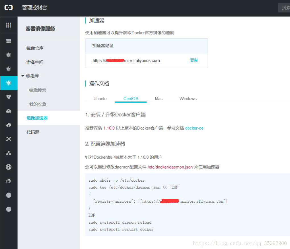
Task: Open the server stack icon in sidebar
Action: [x=9, y=41]
